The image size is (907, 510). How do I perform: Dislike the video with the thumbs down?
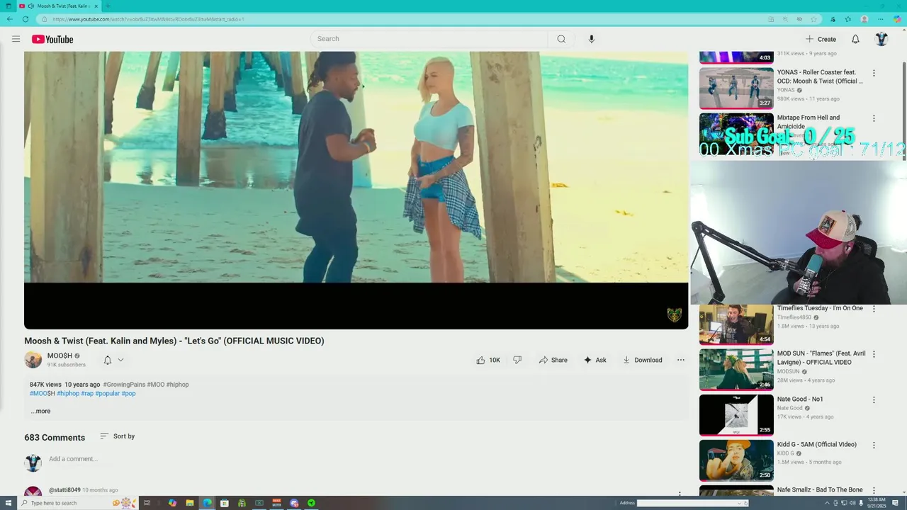[x=517, y=360]
